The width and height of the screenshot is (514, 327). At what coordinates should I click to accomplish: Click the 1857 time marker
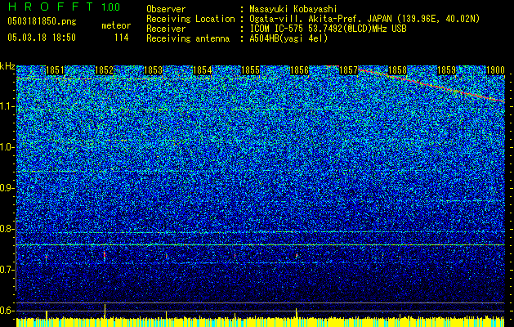pyautogui.click(x=348, y=70)
